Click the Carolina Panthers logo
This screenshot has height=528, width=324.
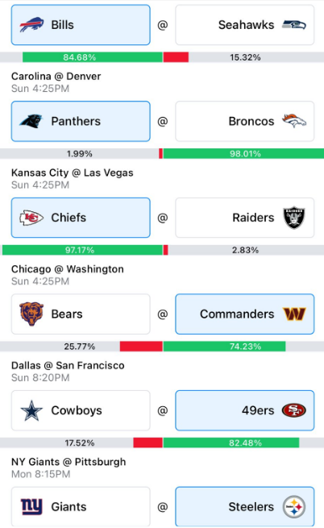click(x=31, y=121)
